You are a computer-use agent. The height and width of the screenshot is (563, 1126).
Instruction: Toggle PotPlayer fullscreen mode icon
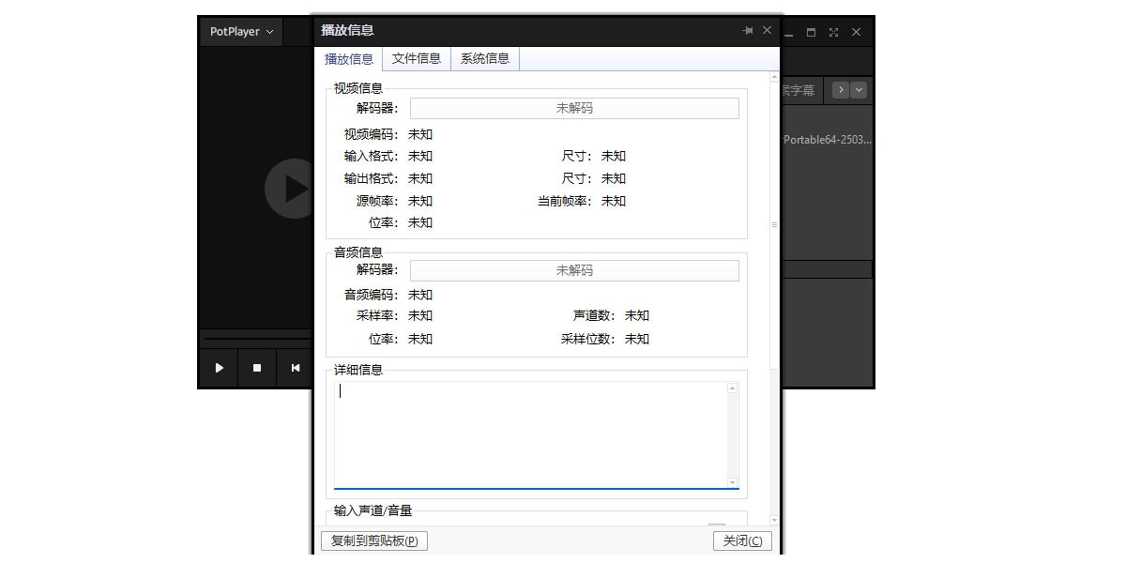coord(833,32)
